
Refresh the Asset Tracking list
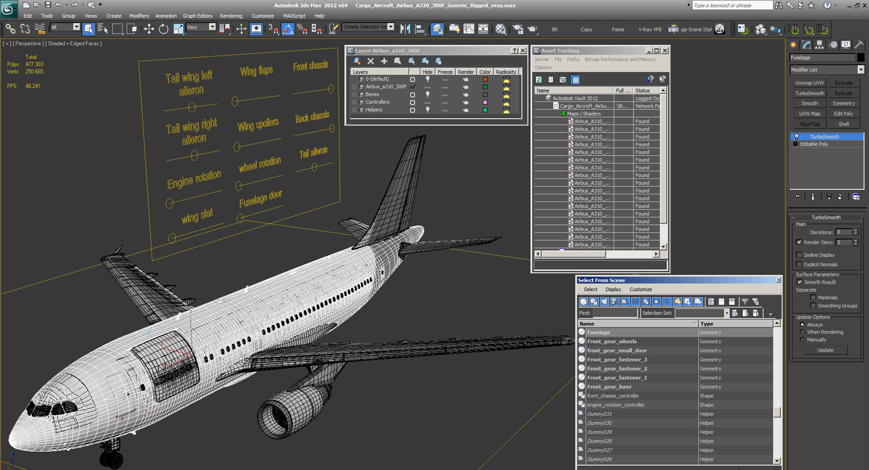pos(538,79)
